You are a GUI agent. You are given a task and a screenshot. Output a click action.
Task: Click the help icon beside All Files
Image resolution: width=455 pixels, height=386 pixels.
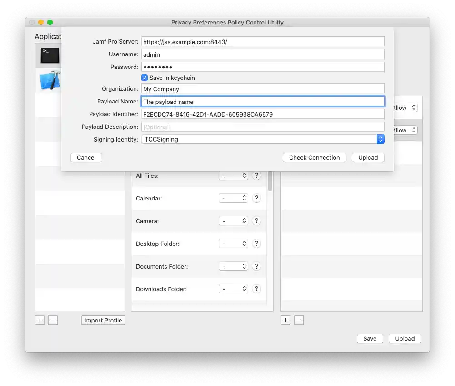[256, 176]
